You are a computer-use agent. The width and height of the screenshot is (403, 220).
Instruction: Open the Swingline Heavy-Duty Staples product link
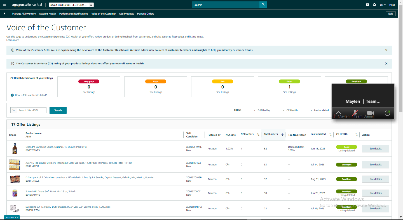[68, 207]
